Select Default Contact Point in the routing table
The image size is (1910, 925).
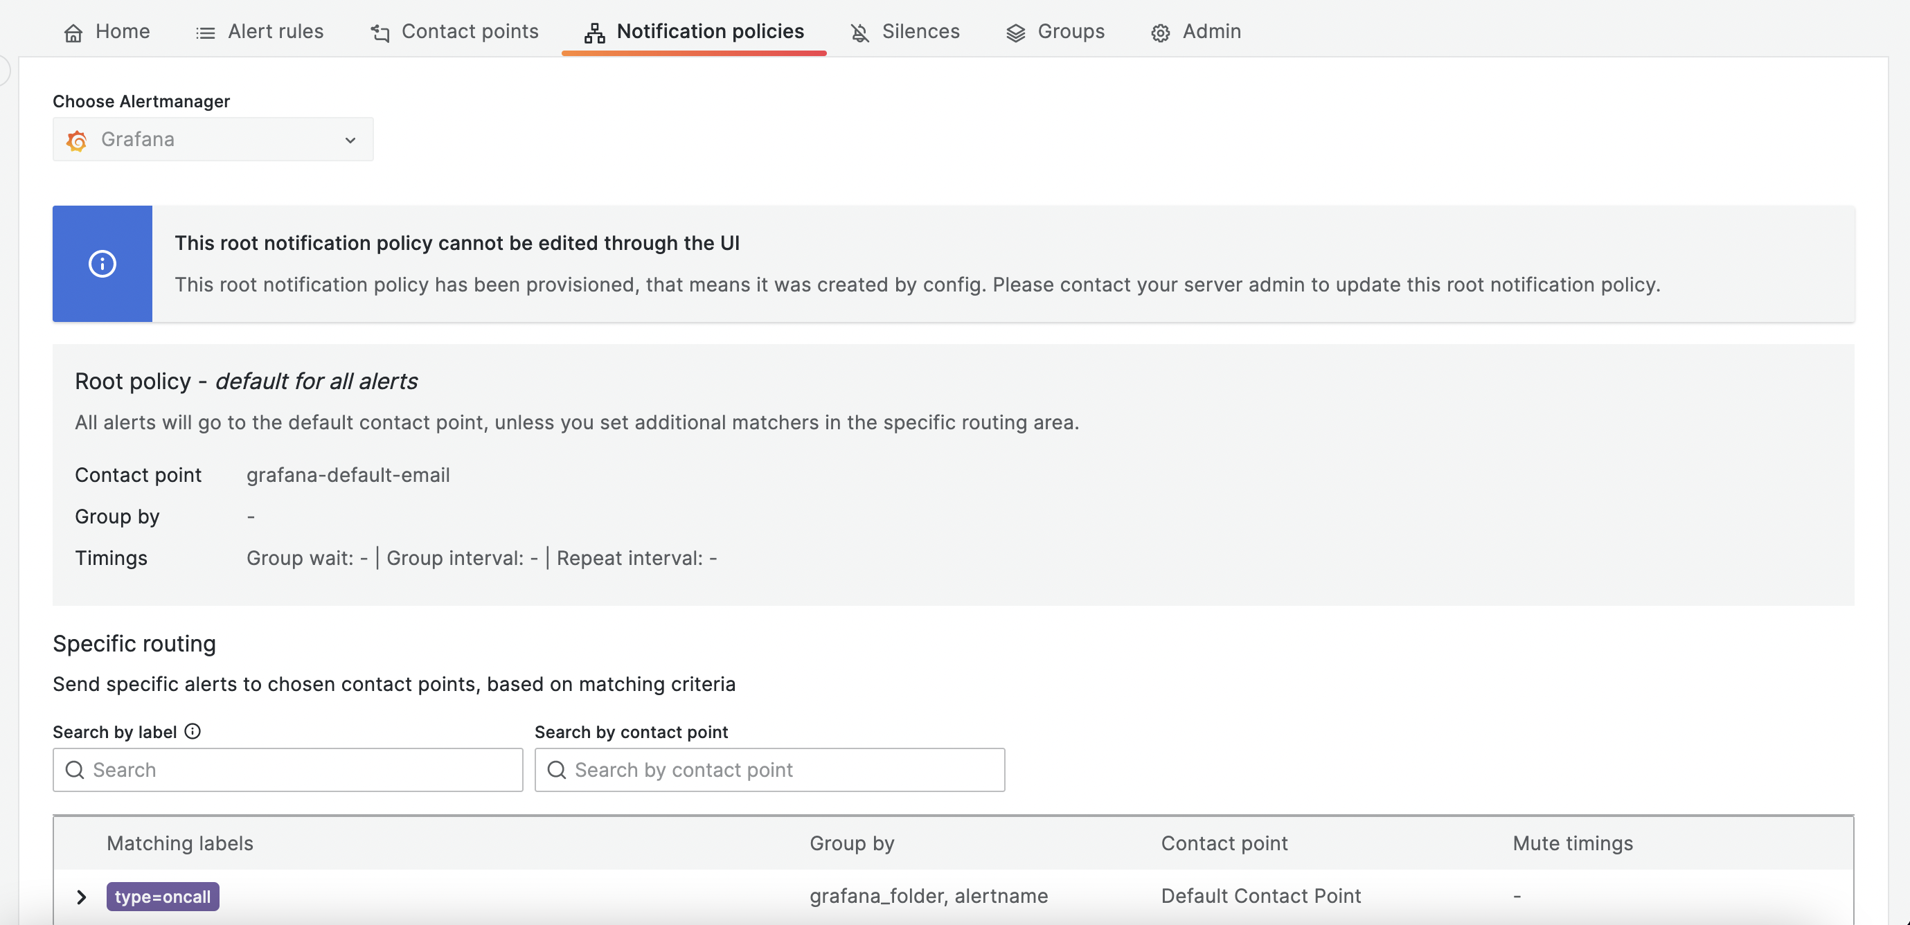point(1260,896)
